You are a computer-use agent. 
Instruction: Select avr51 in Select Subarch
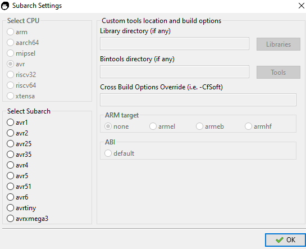tap(19, 187)
